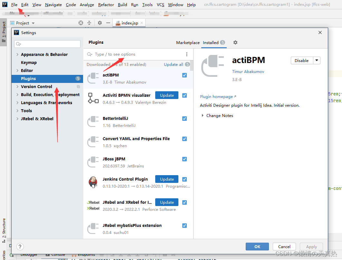
Task: Expand Build, Execution, Deployment node
Action: click(17, 94)
